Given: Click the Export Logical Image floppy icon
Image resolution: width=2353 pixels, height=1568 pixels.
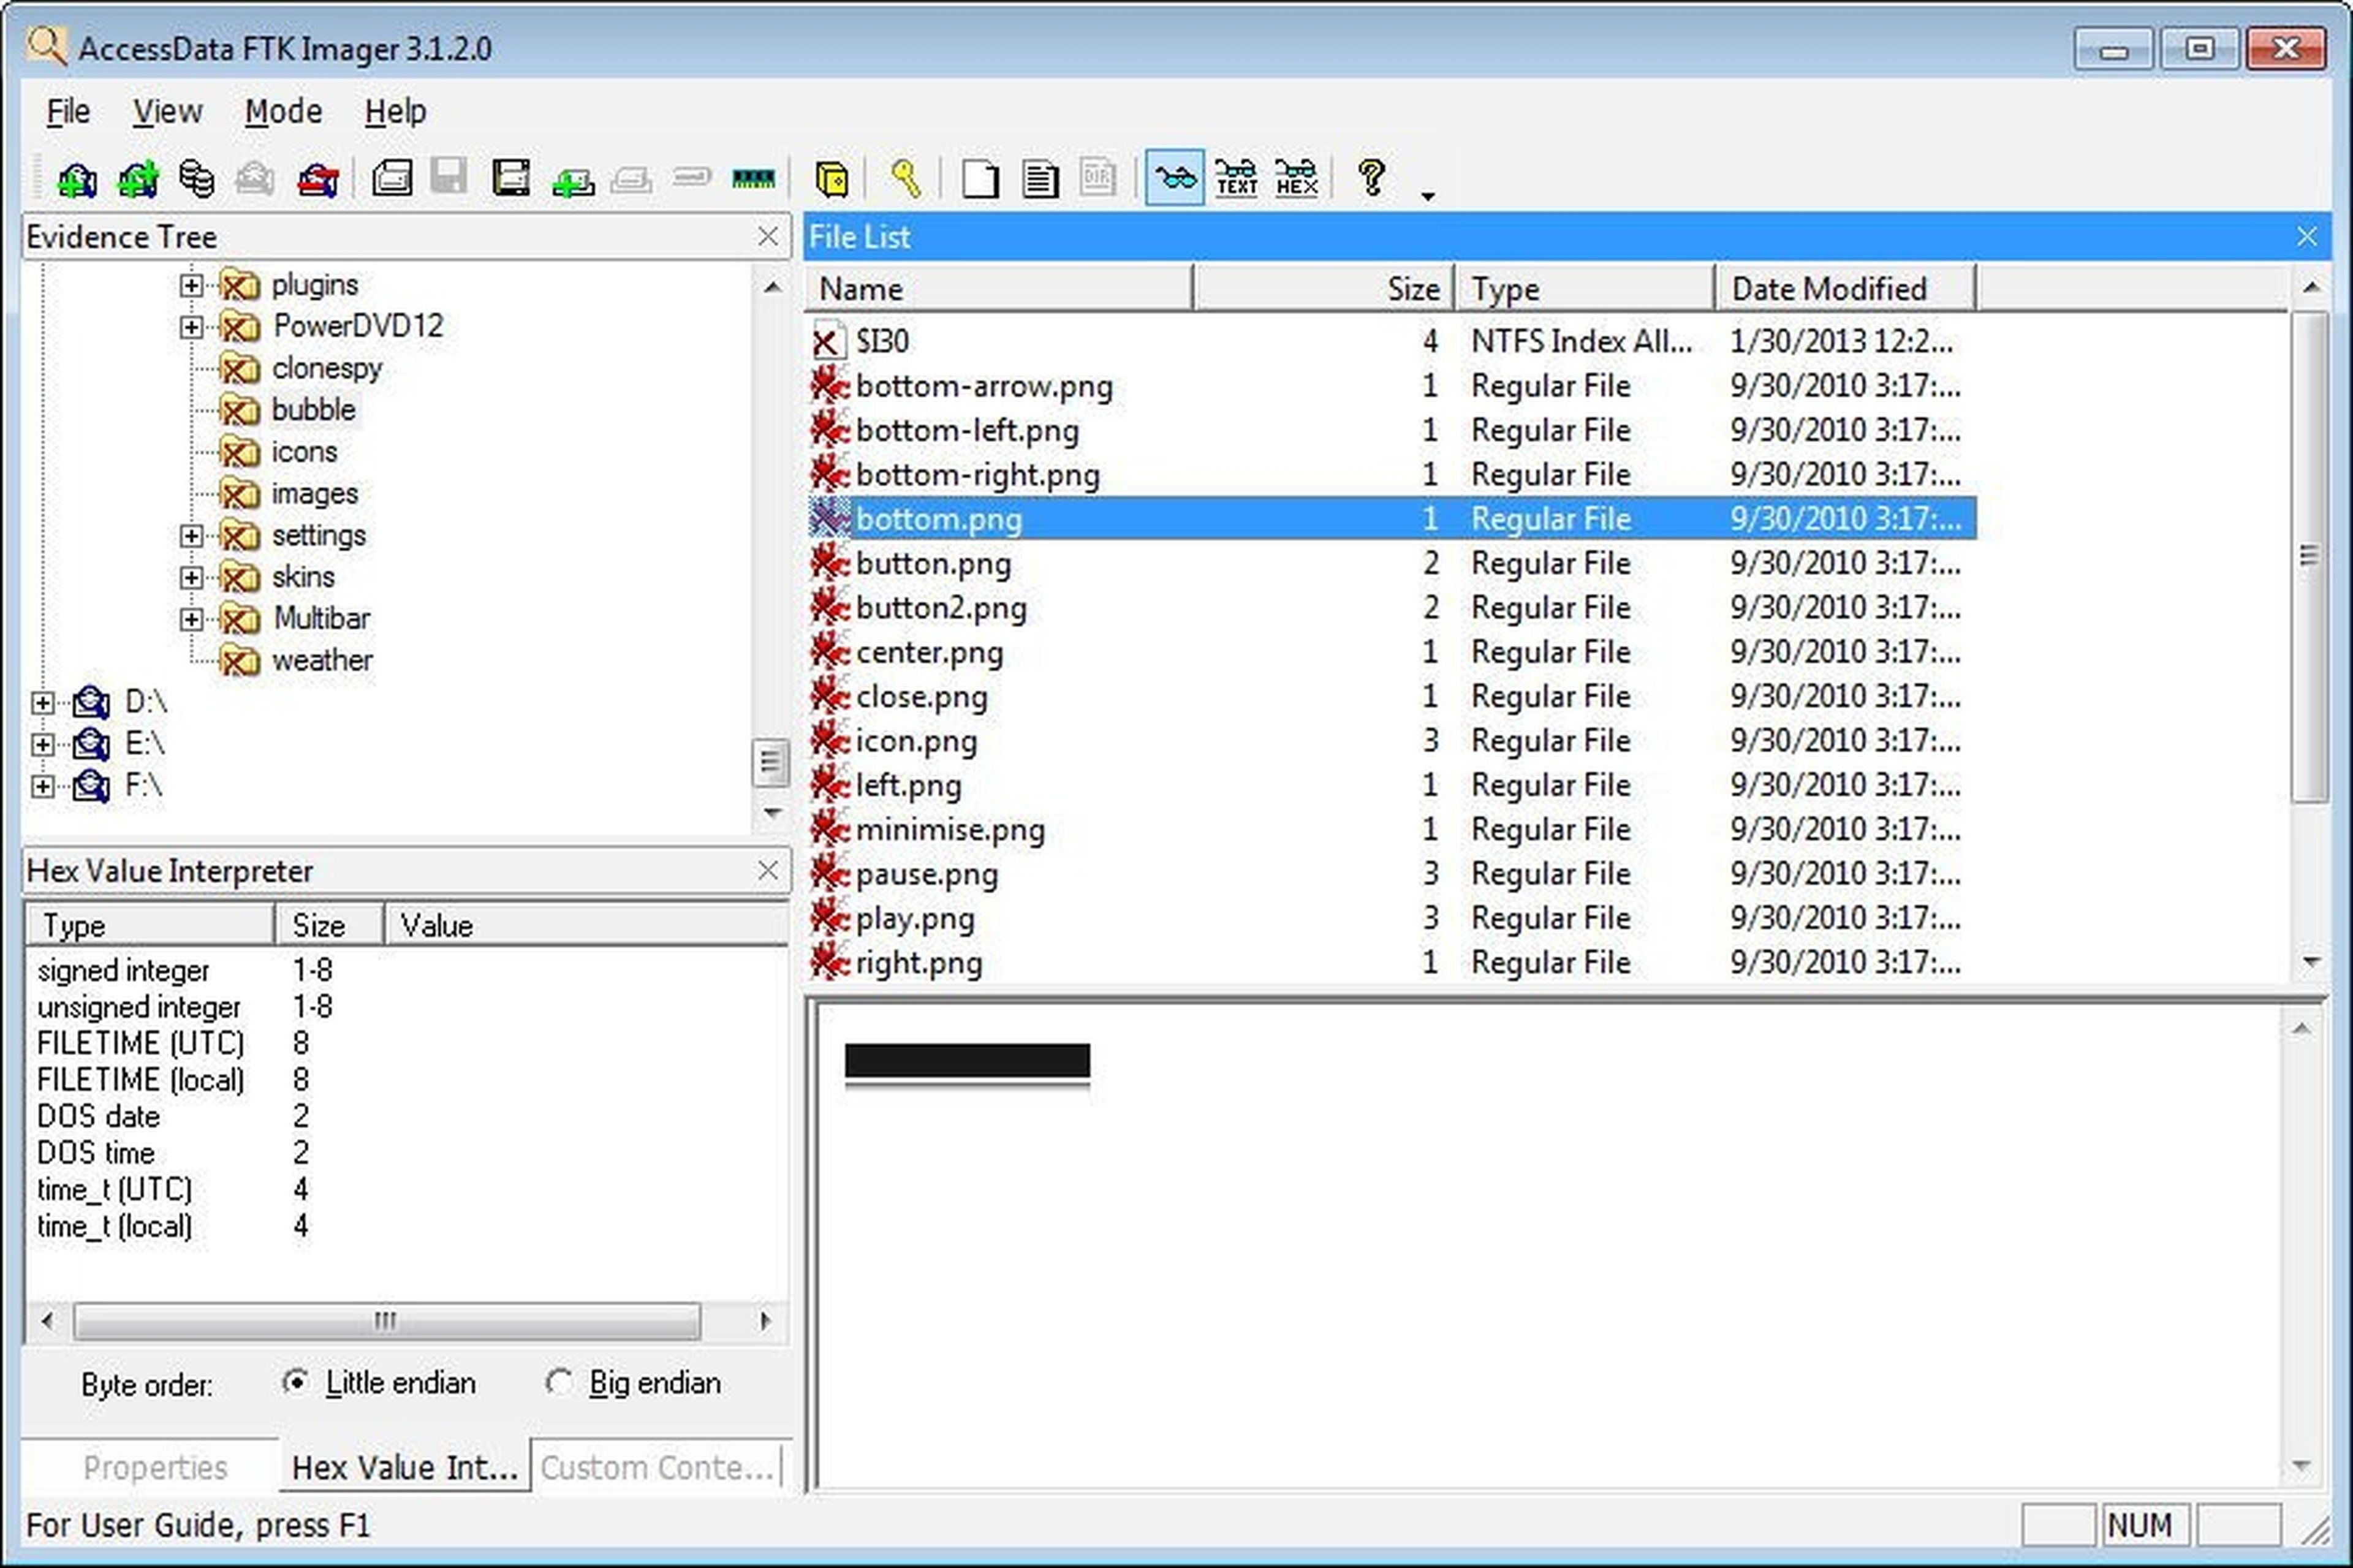Looking at the screenshot, I should click(x=511, y=179).
